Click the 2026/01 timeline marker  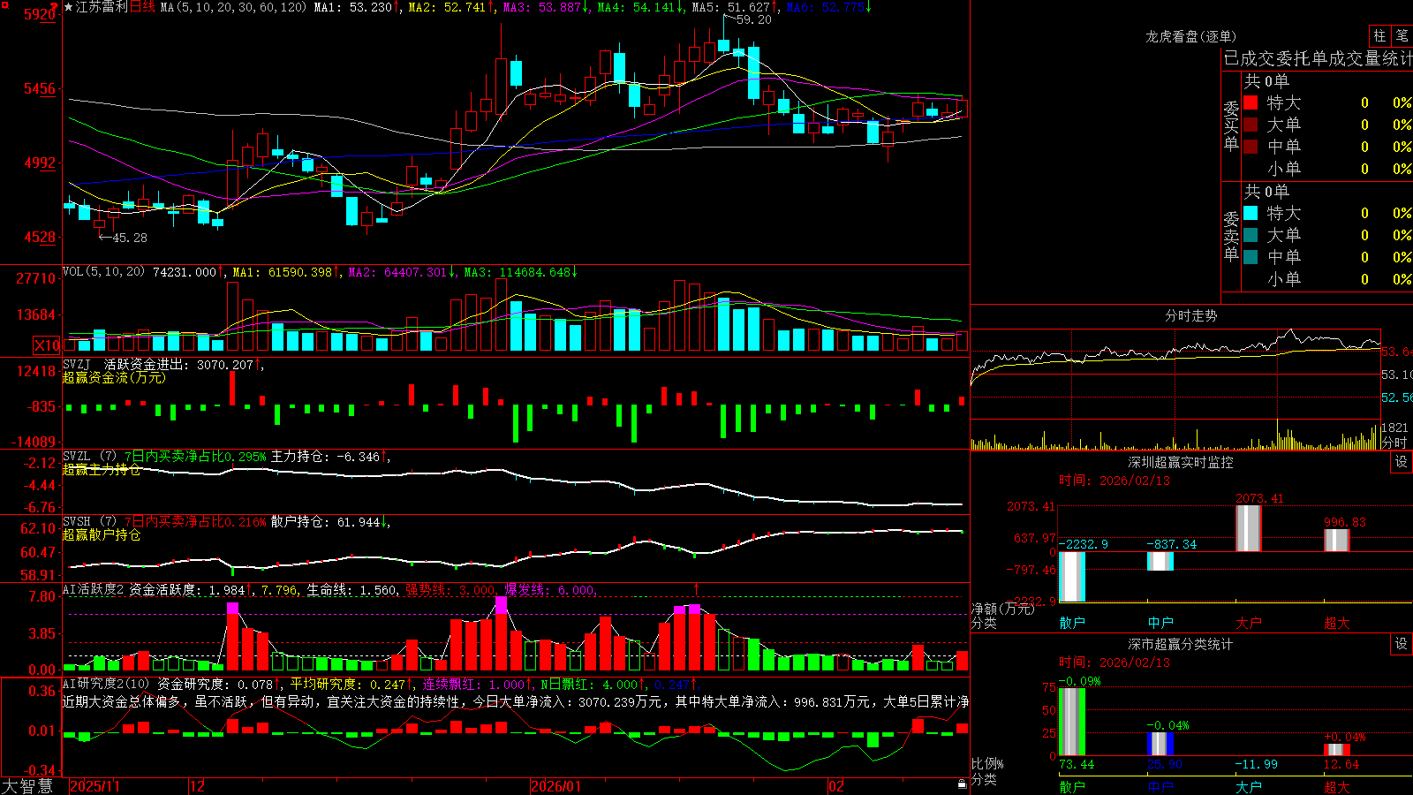click(556, 786)
